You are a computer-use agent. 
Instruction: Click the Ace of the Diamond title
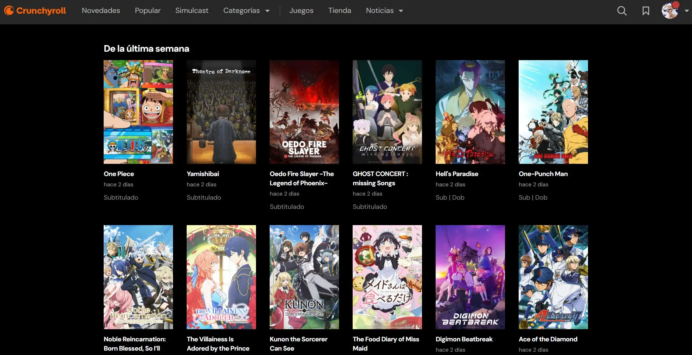[548, 339]
